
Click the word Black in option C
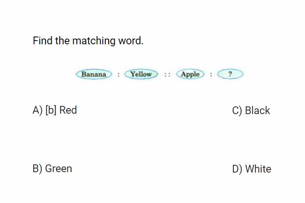point(257,110)
